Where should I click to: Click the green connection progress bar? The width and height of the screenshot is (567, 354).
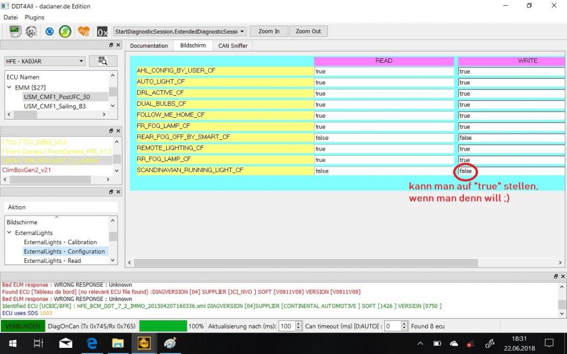coord(163,326)
